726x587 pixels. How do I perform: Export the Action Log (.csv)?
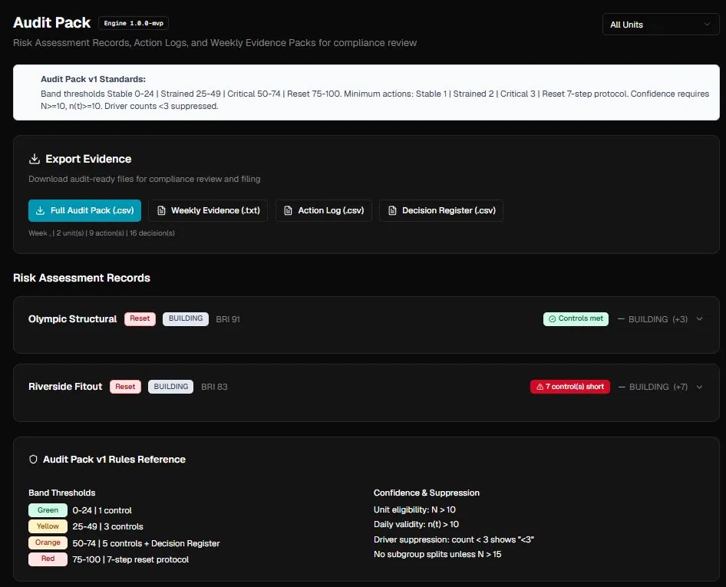point(324,211)
